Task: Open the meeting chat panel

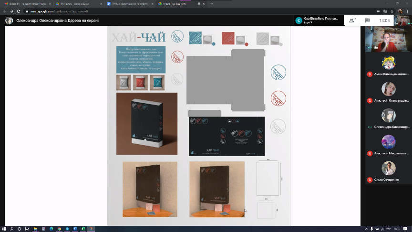Action: pos(367,21)
